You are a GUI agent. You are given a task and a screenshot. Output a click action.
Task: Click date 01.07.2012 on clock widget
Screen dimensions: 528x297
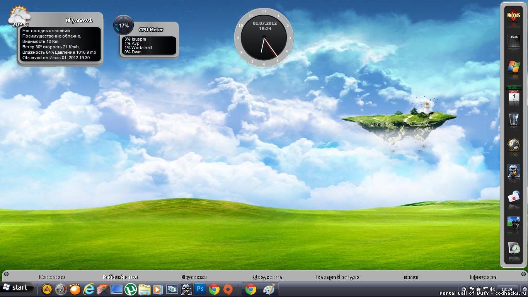(x=265, y=23)
